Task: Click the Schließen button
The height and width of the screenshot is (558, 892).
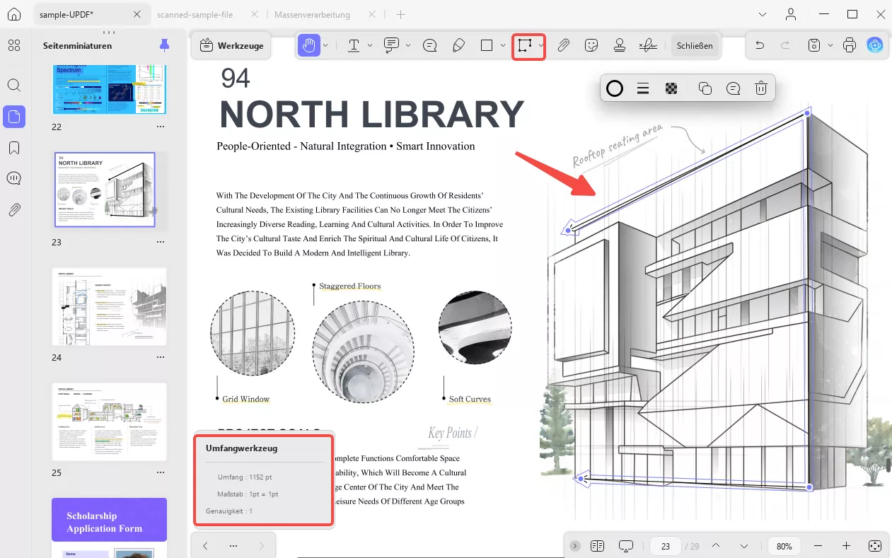Action: point(695,45)
